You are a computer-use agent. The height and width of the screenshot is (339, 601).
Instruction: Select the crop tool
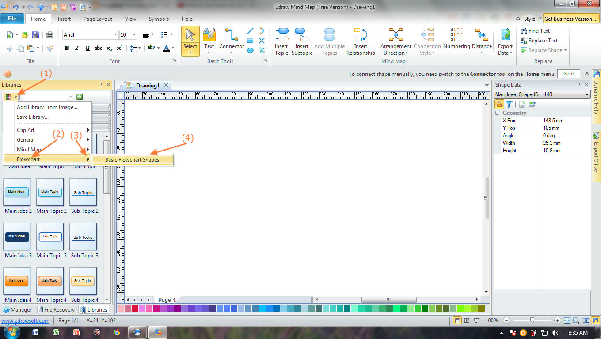click(262, 50)
